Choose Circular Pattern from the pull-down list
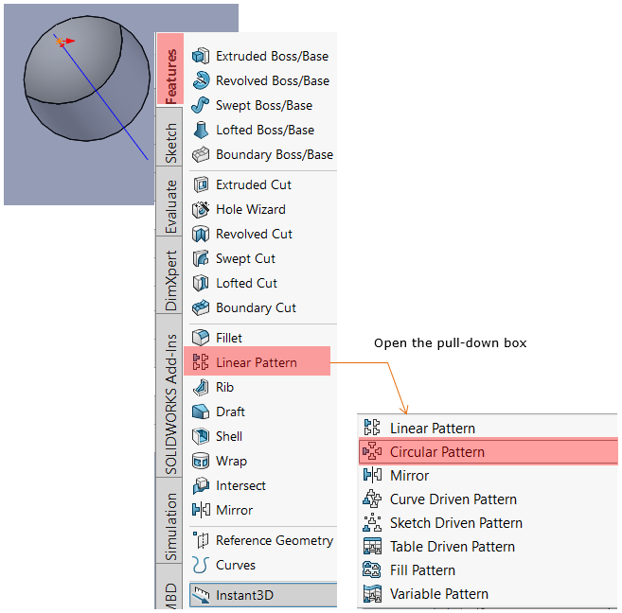The image size is (622, 613). pos(488,451)
